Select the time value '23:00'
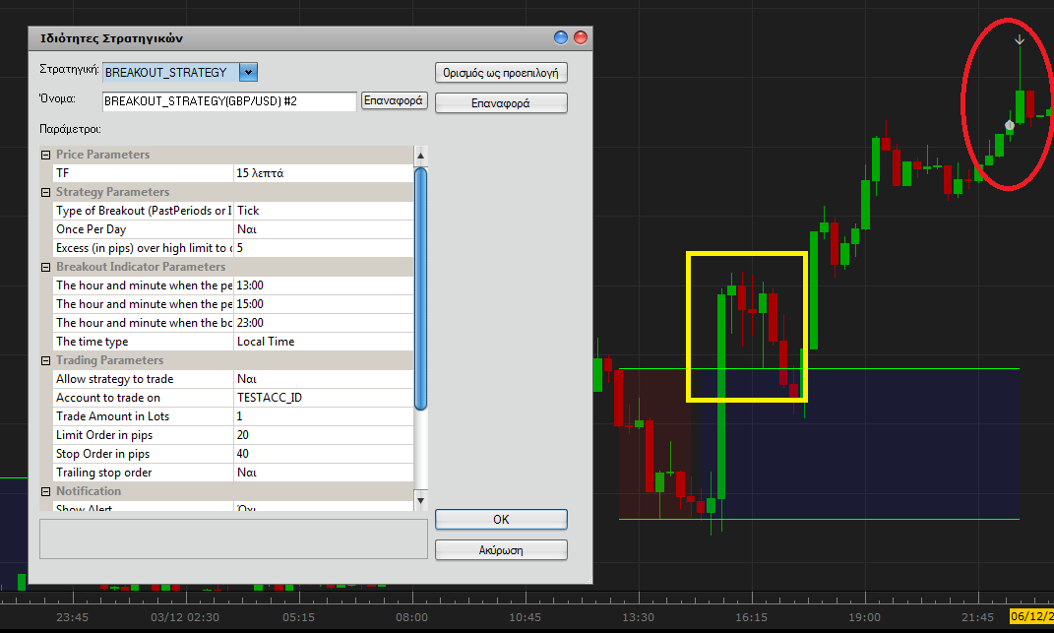Screen dimensions: 1054x633 pyautogui.click(x=324, y=323)
